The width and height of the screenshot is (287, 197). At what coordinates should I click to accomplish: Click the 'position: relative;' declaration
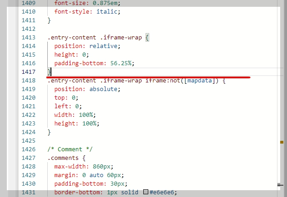[87, 46]
